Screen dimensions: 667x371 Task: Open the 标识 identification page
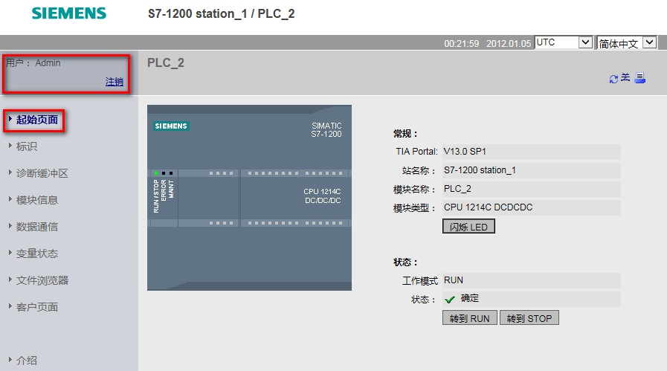[26, 146]
